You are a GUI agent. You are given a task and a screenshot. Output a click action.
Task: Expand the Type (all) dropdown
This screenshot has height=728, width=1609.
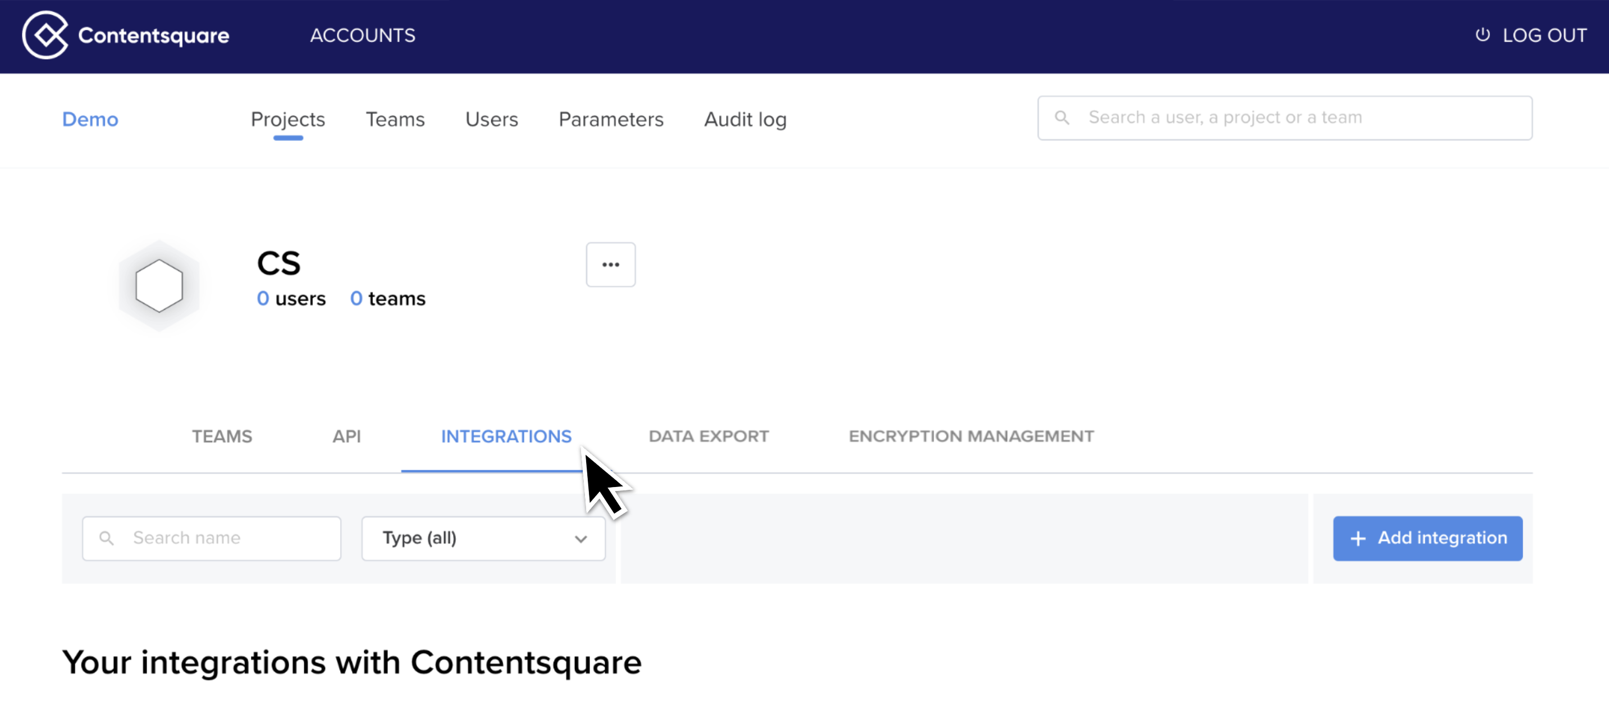coord(483,538)
